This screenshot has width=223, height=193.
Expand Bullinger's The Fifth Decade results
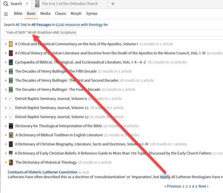(x=6, y=71)
